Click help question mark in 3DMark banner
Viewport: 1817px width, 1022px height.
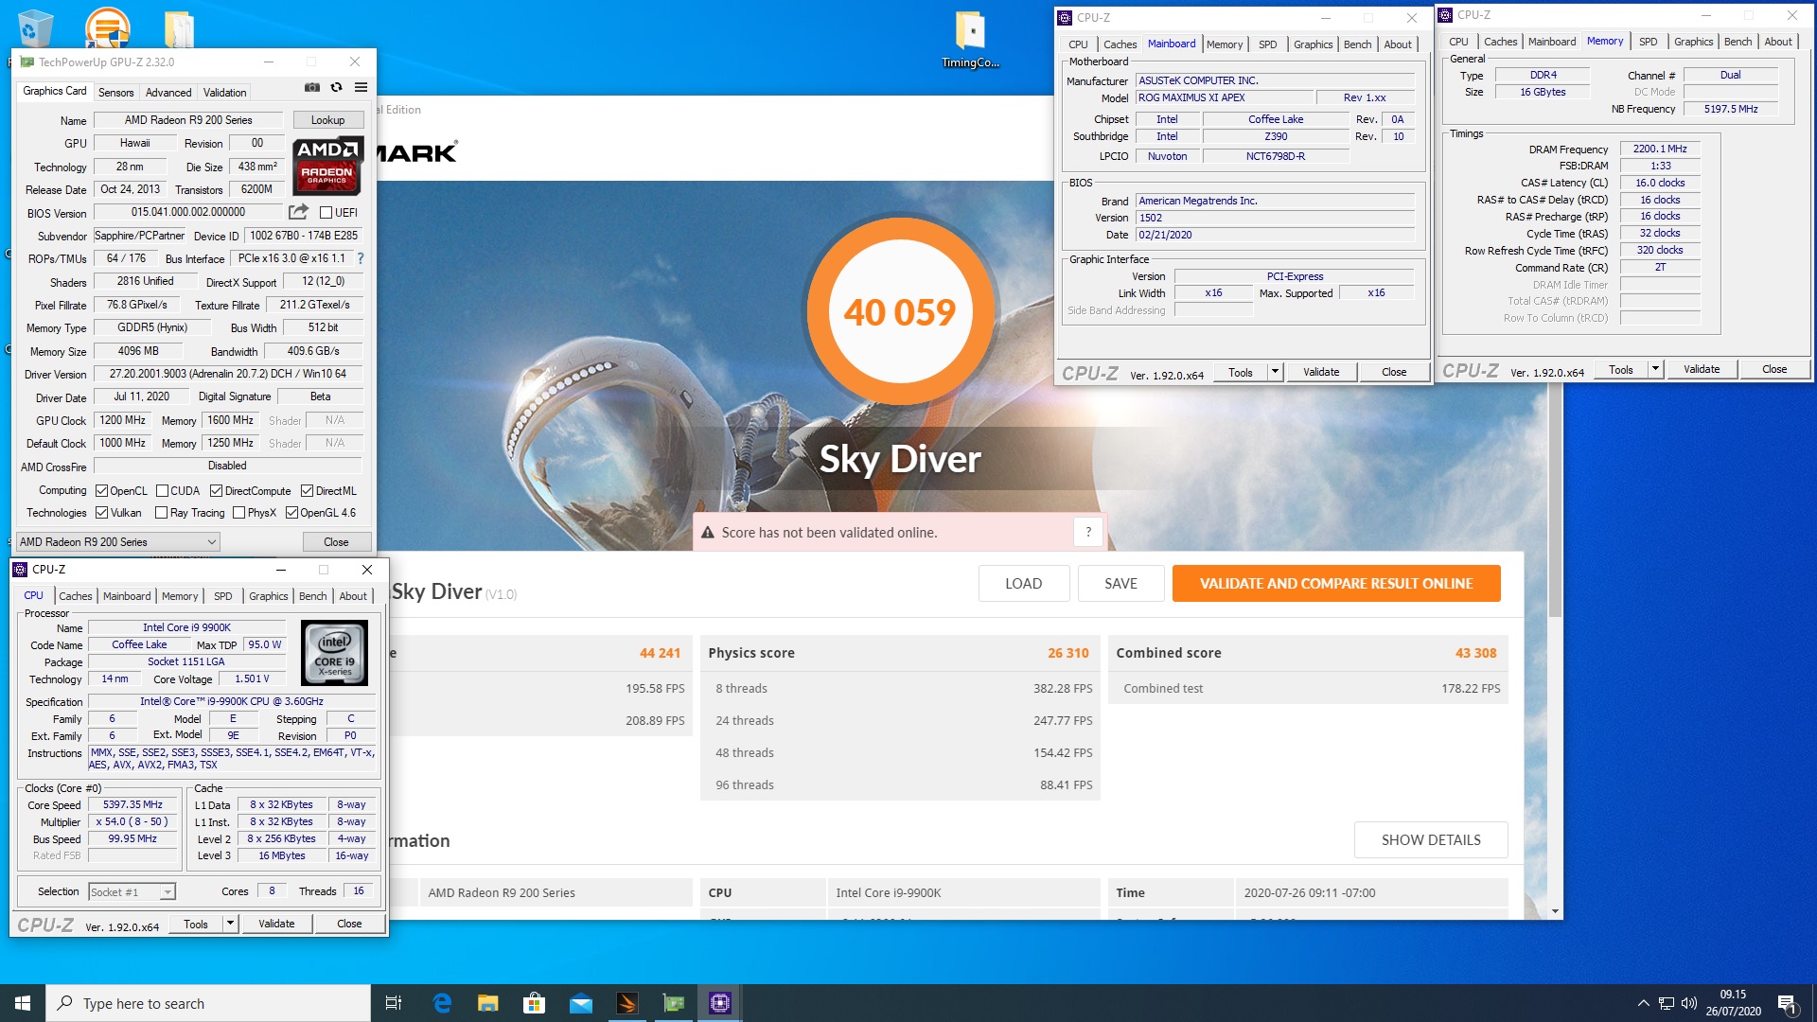coord(1088,532)
